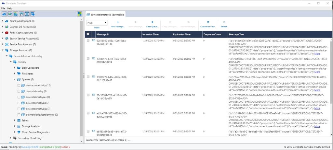The width and height of the screenshot is (333, 150).
Task: Click the Azure Subscriptions toolbar icon
Action: [5, 14]
